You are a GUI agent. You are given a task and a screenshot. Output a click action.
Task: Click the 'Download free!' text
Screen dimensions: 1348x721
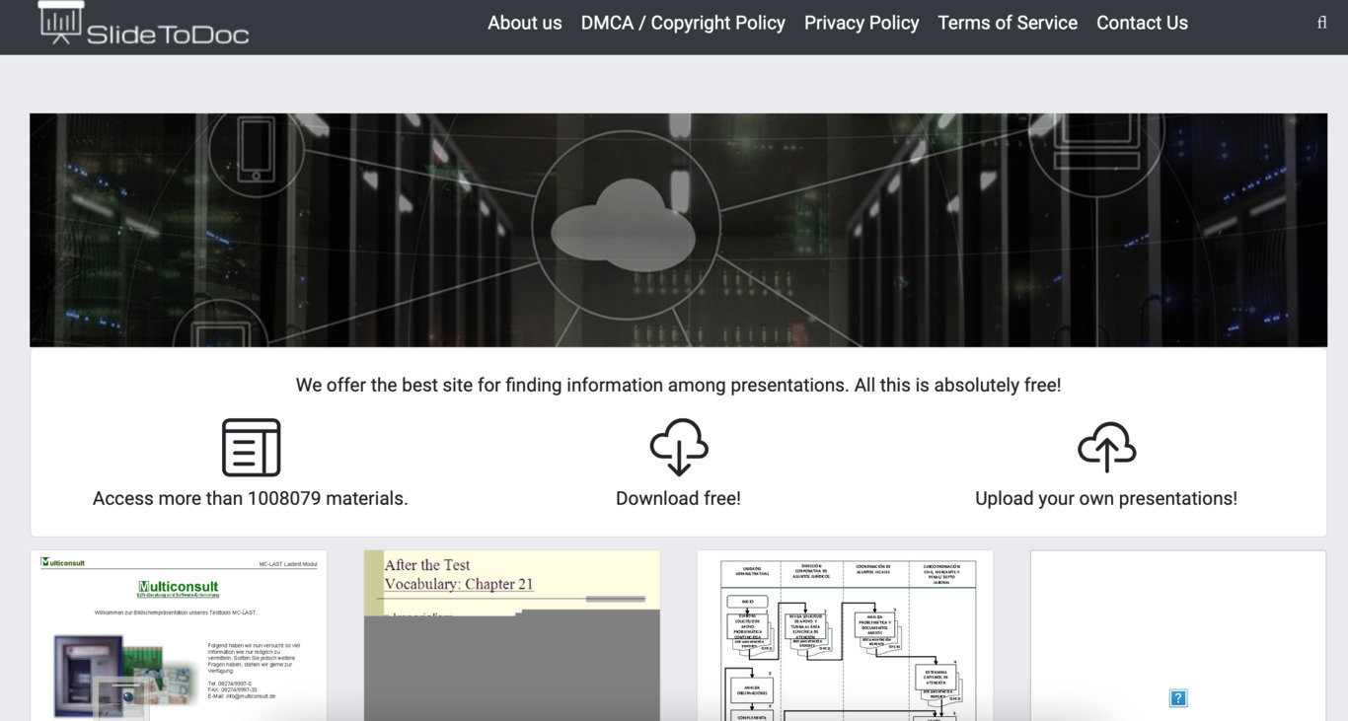tap(678, 498)
